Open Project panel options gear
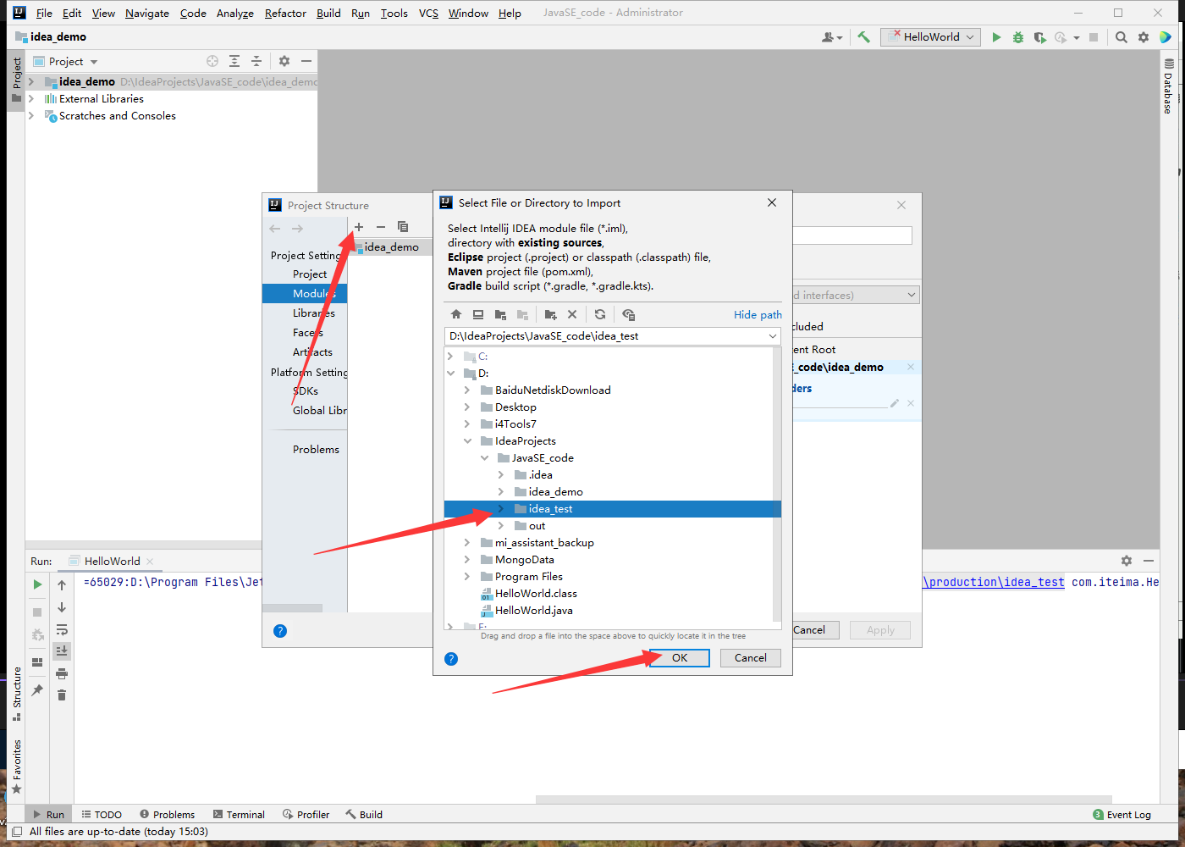1185x847 pixels. [x=284, y=61]
